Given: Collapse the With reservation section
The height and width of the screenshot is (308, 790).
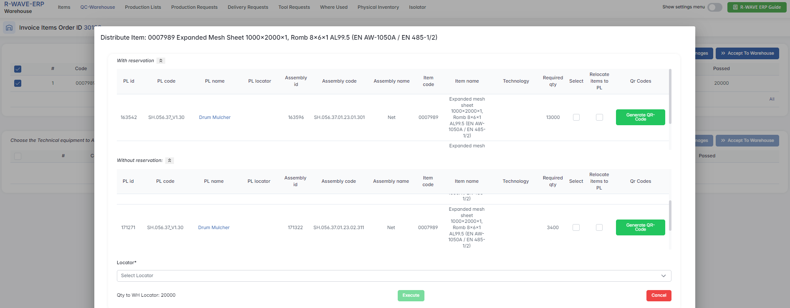Looking at the screenshot, I should tap(161, 61).
